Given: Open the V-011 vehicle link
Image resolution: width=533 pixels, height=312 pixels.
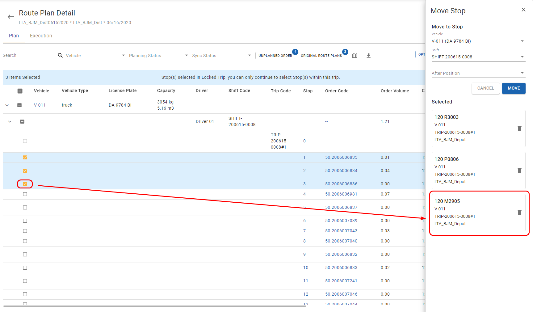Looking at the screenshot, I should point(40,105).
